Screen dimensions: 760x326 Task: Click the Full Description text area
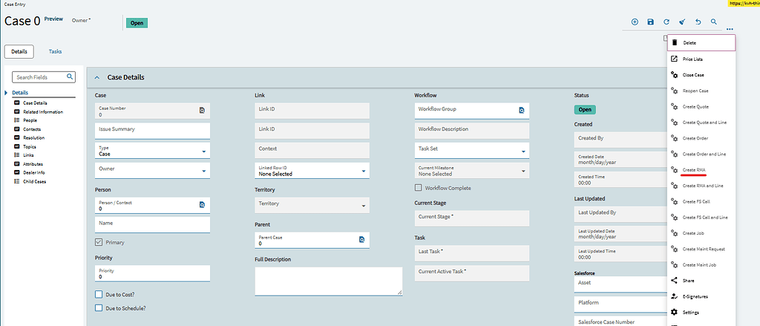[329, 281]
